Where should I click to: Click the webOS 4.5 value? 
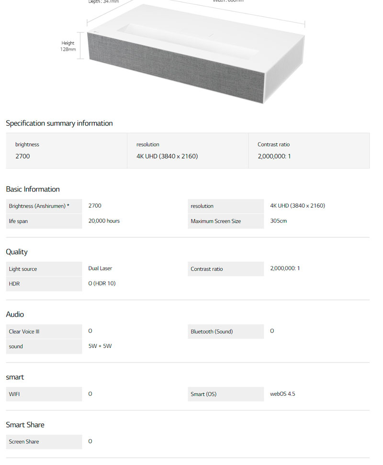(282, 394)
